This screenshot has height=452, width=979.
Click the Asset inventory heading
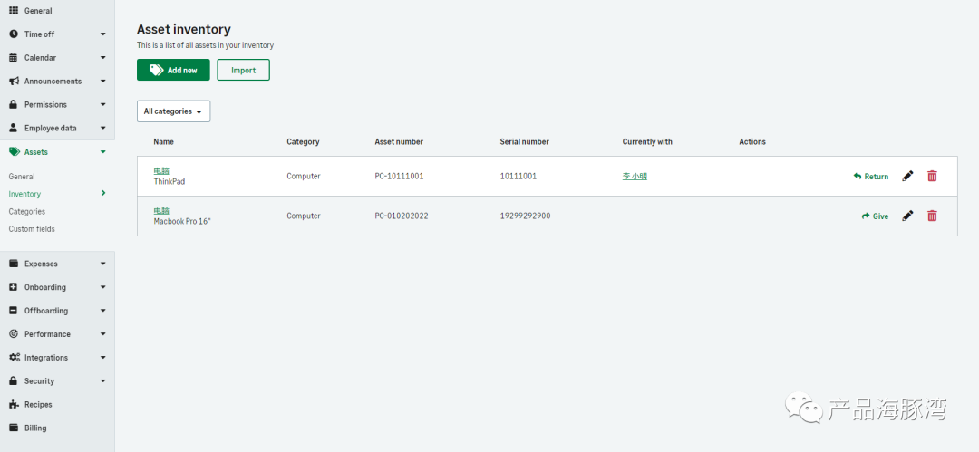(x=183, y=29)
